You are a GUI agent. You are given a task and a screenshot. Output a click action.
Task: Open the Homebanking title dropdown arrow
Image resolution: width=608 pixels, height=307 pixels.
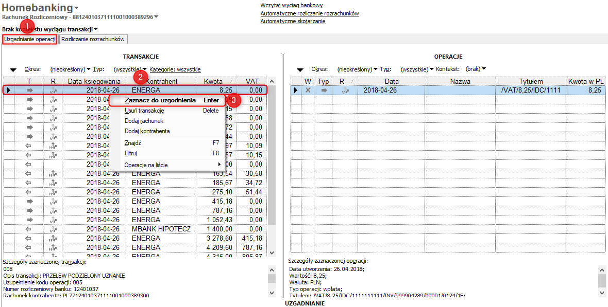pyautogui.click(x=76, y=8)
